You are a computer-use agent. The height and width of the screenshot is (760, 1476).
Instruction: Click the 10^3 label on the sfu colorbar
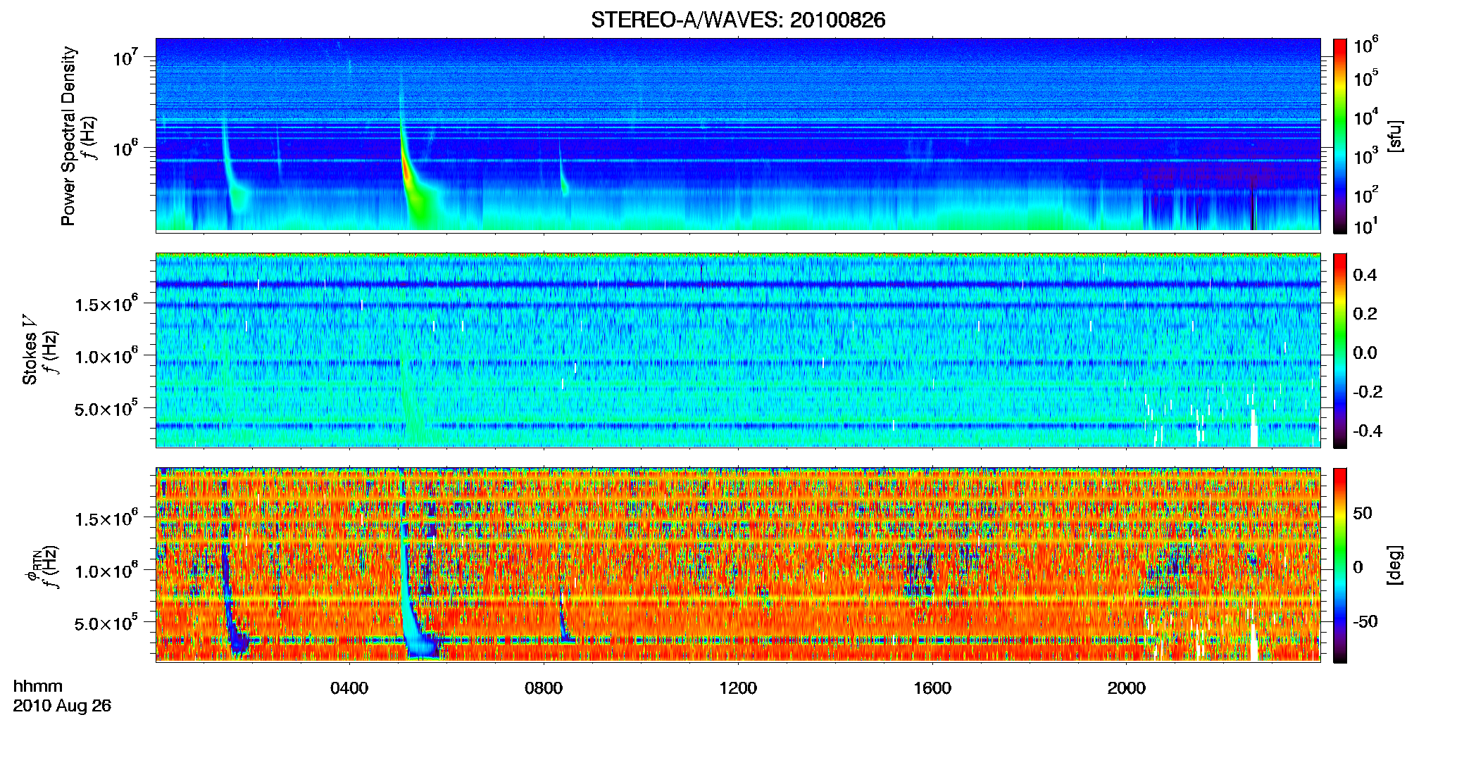tap(1366, 156)
